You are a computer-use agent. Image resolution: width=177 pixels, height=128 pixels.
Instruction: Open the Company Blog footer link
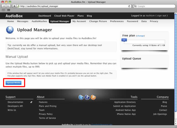point(165,102)
